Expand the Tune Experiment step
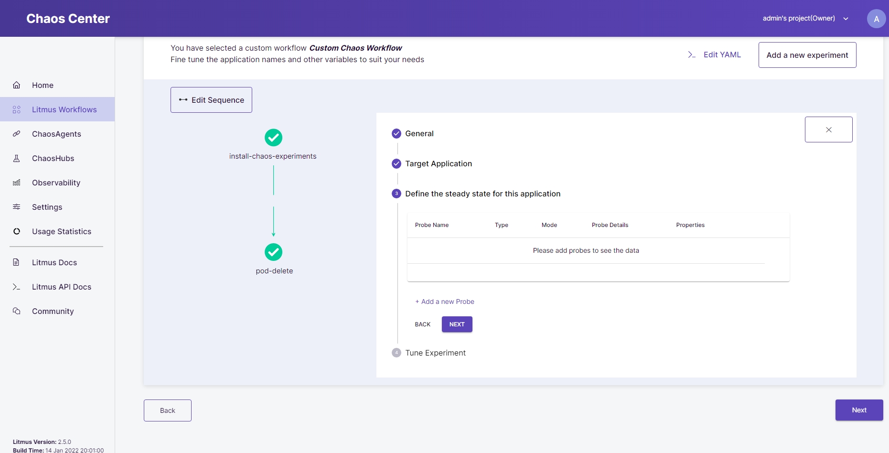The width and height of the screenshot is (889, 453). [435, 353]
